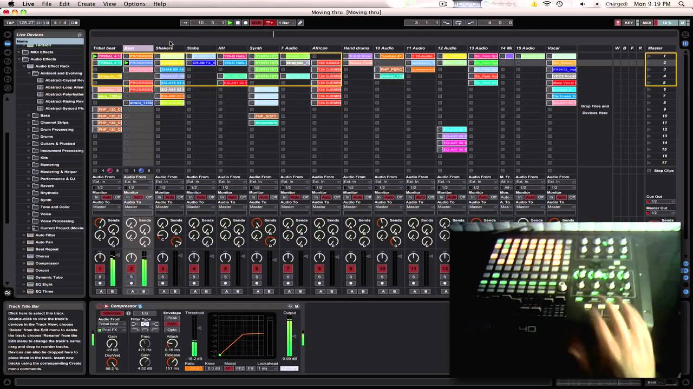Toggle the arrangement Loop switch

tap(459, 23)
